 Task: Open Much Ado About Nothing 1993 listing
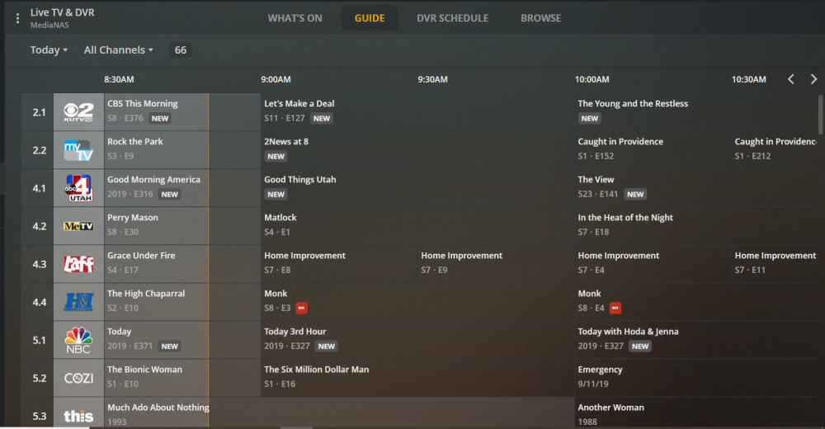tap(339, 413)
